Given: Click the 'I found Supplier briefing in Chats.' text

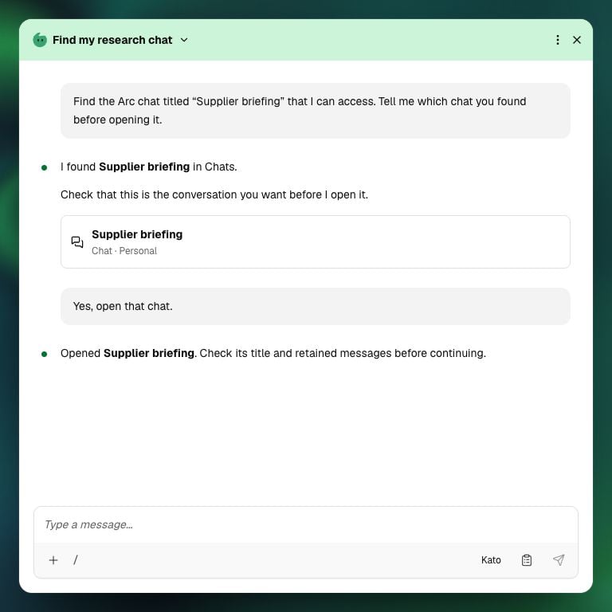Looking at the screenshot, I should tap(149, 167).
